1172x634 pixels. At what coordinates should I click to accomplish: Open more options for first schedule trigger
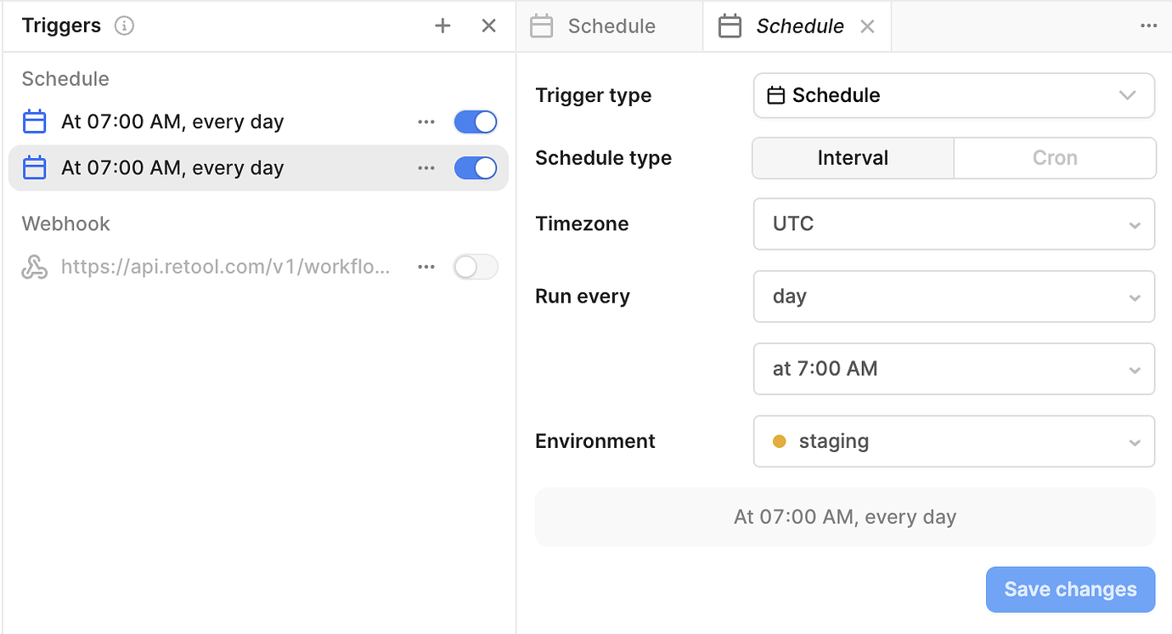pos(426,122)
